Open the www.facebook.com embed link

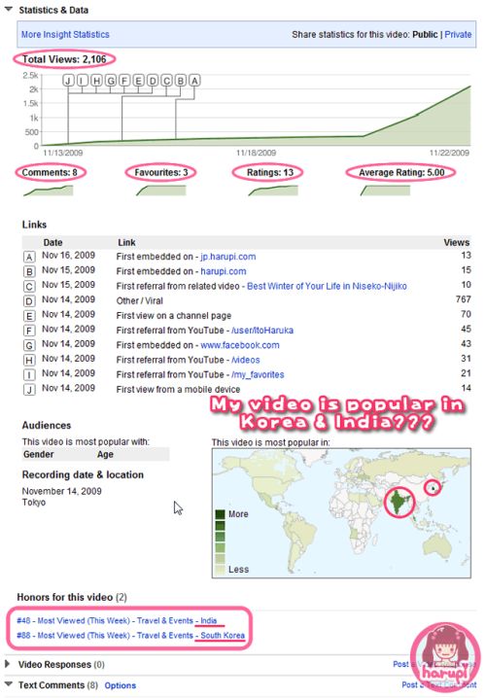tap(240, 345)
